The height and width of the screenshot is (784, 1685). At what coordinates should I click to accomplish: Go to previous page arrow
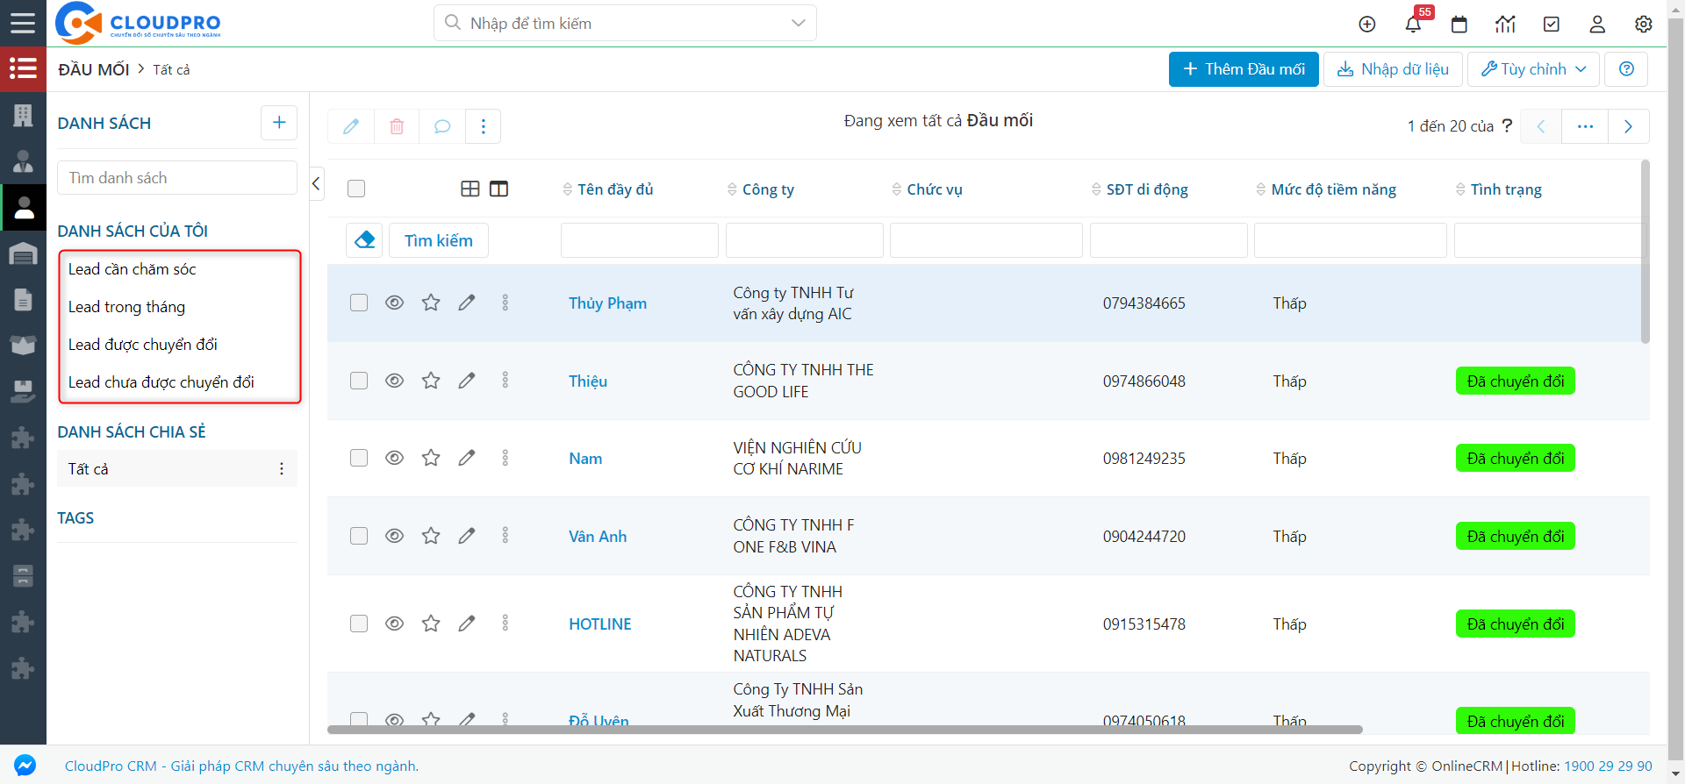(x=1541, y=126)
